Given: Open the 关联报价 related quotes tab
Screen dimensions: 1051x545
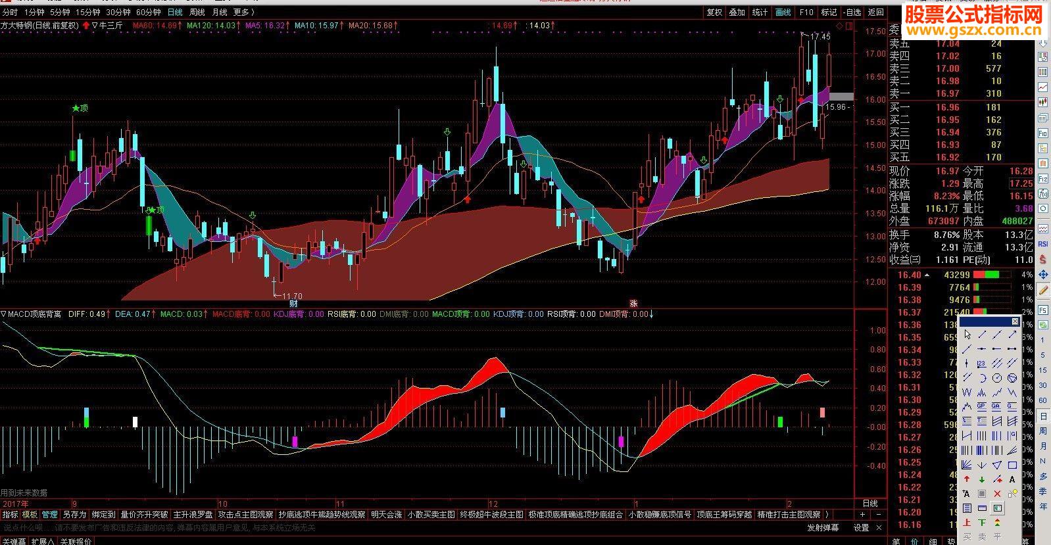Looking at the screenshot, I should click(76, 541).
